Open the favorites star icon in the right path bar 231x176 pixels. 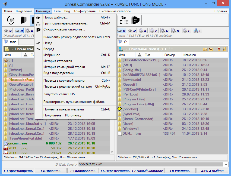pyautogui.click(x=219, y=49)
